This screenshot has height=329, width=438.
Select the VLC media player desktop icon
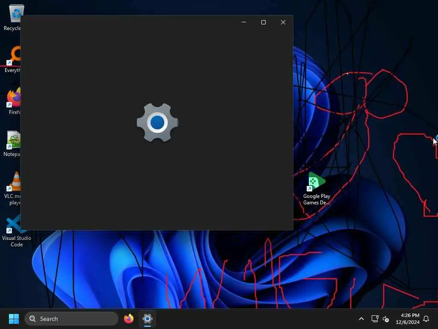tap(12, 189)
